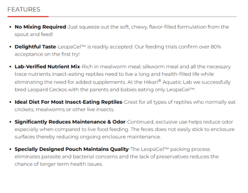248x193 pixels.
Task: Click the "spout and feed!" text
Action: [x=33, y=34]
